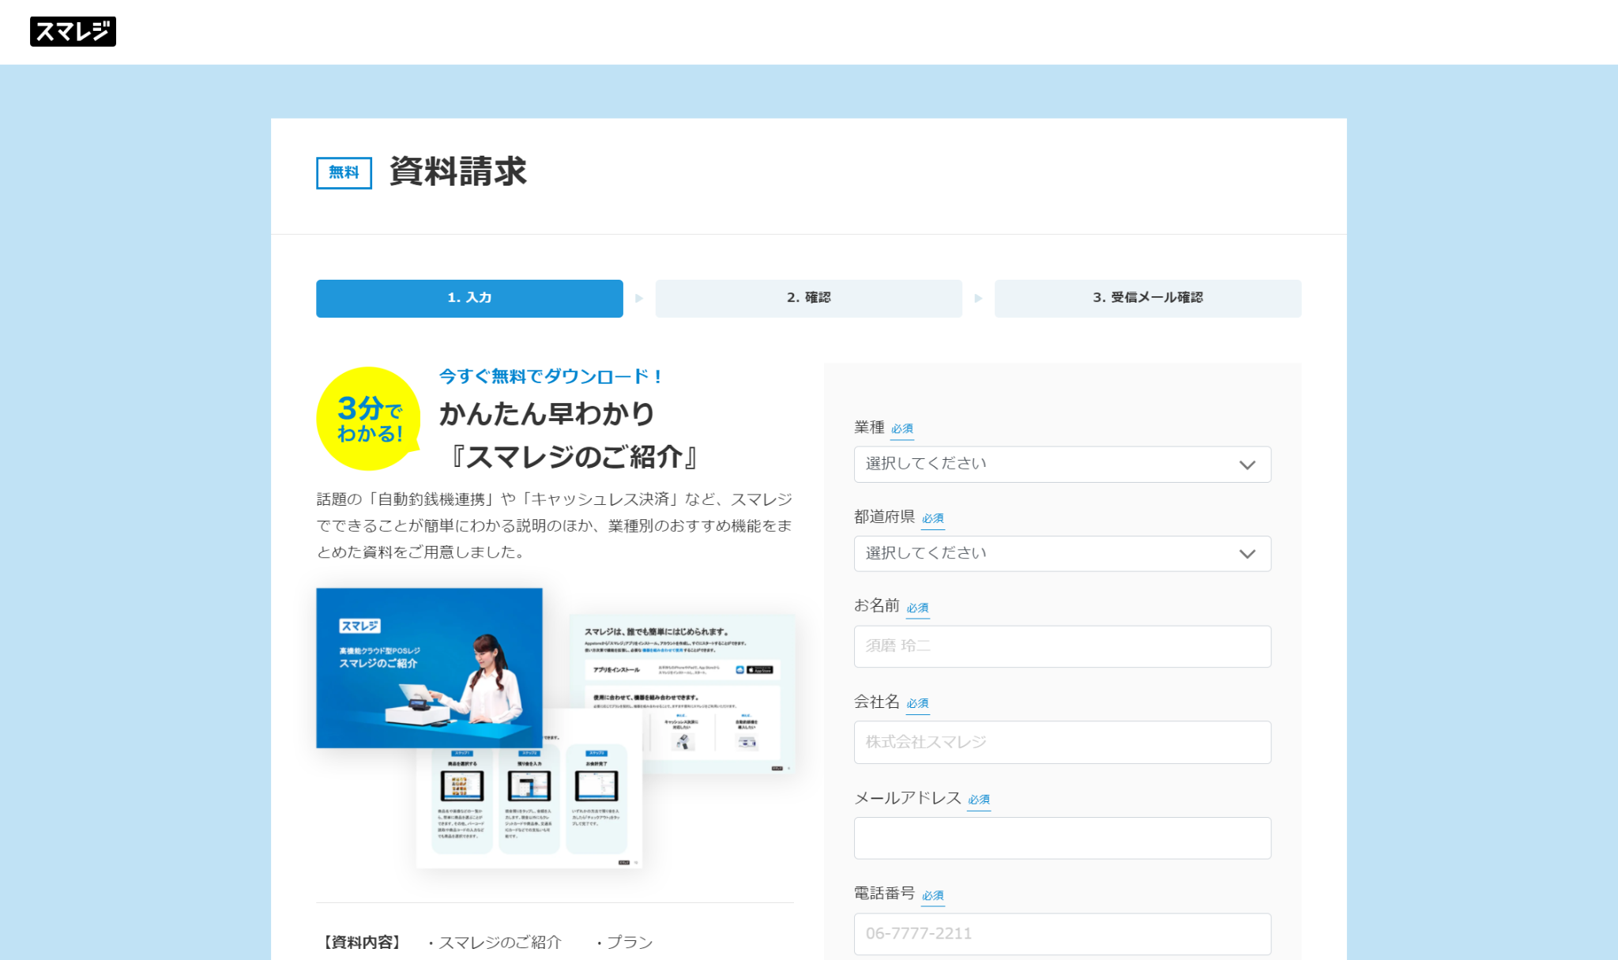Click the blue スマレジのご紹介 cover slide
Viewport: 1618px width, 960px height.
pyautogui.click(x=429, y=668)
